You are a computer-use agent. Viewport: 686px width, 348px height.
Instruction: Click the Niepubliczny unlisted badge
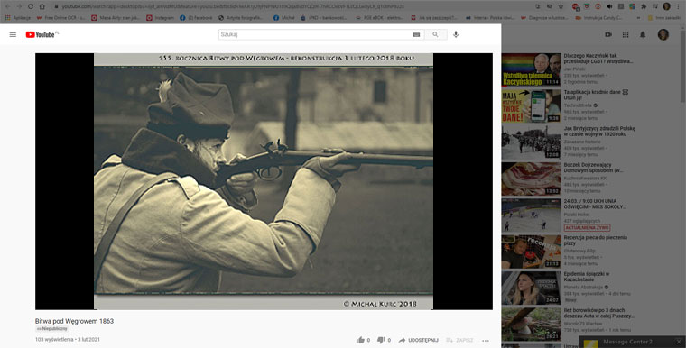pos(52,329)
